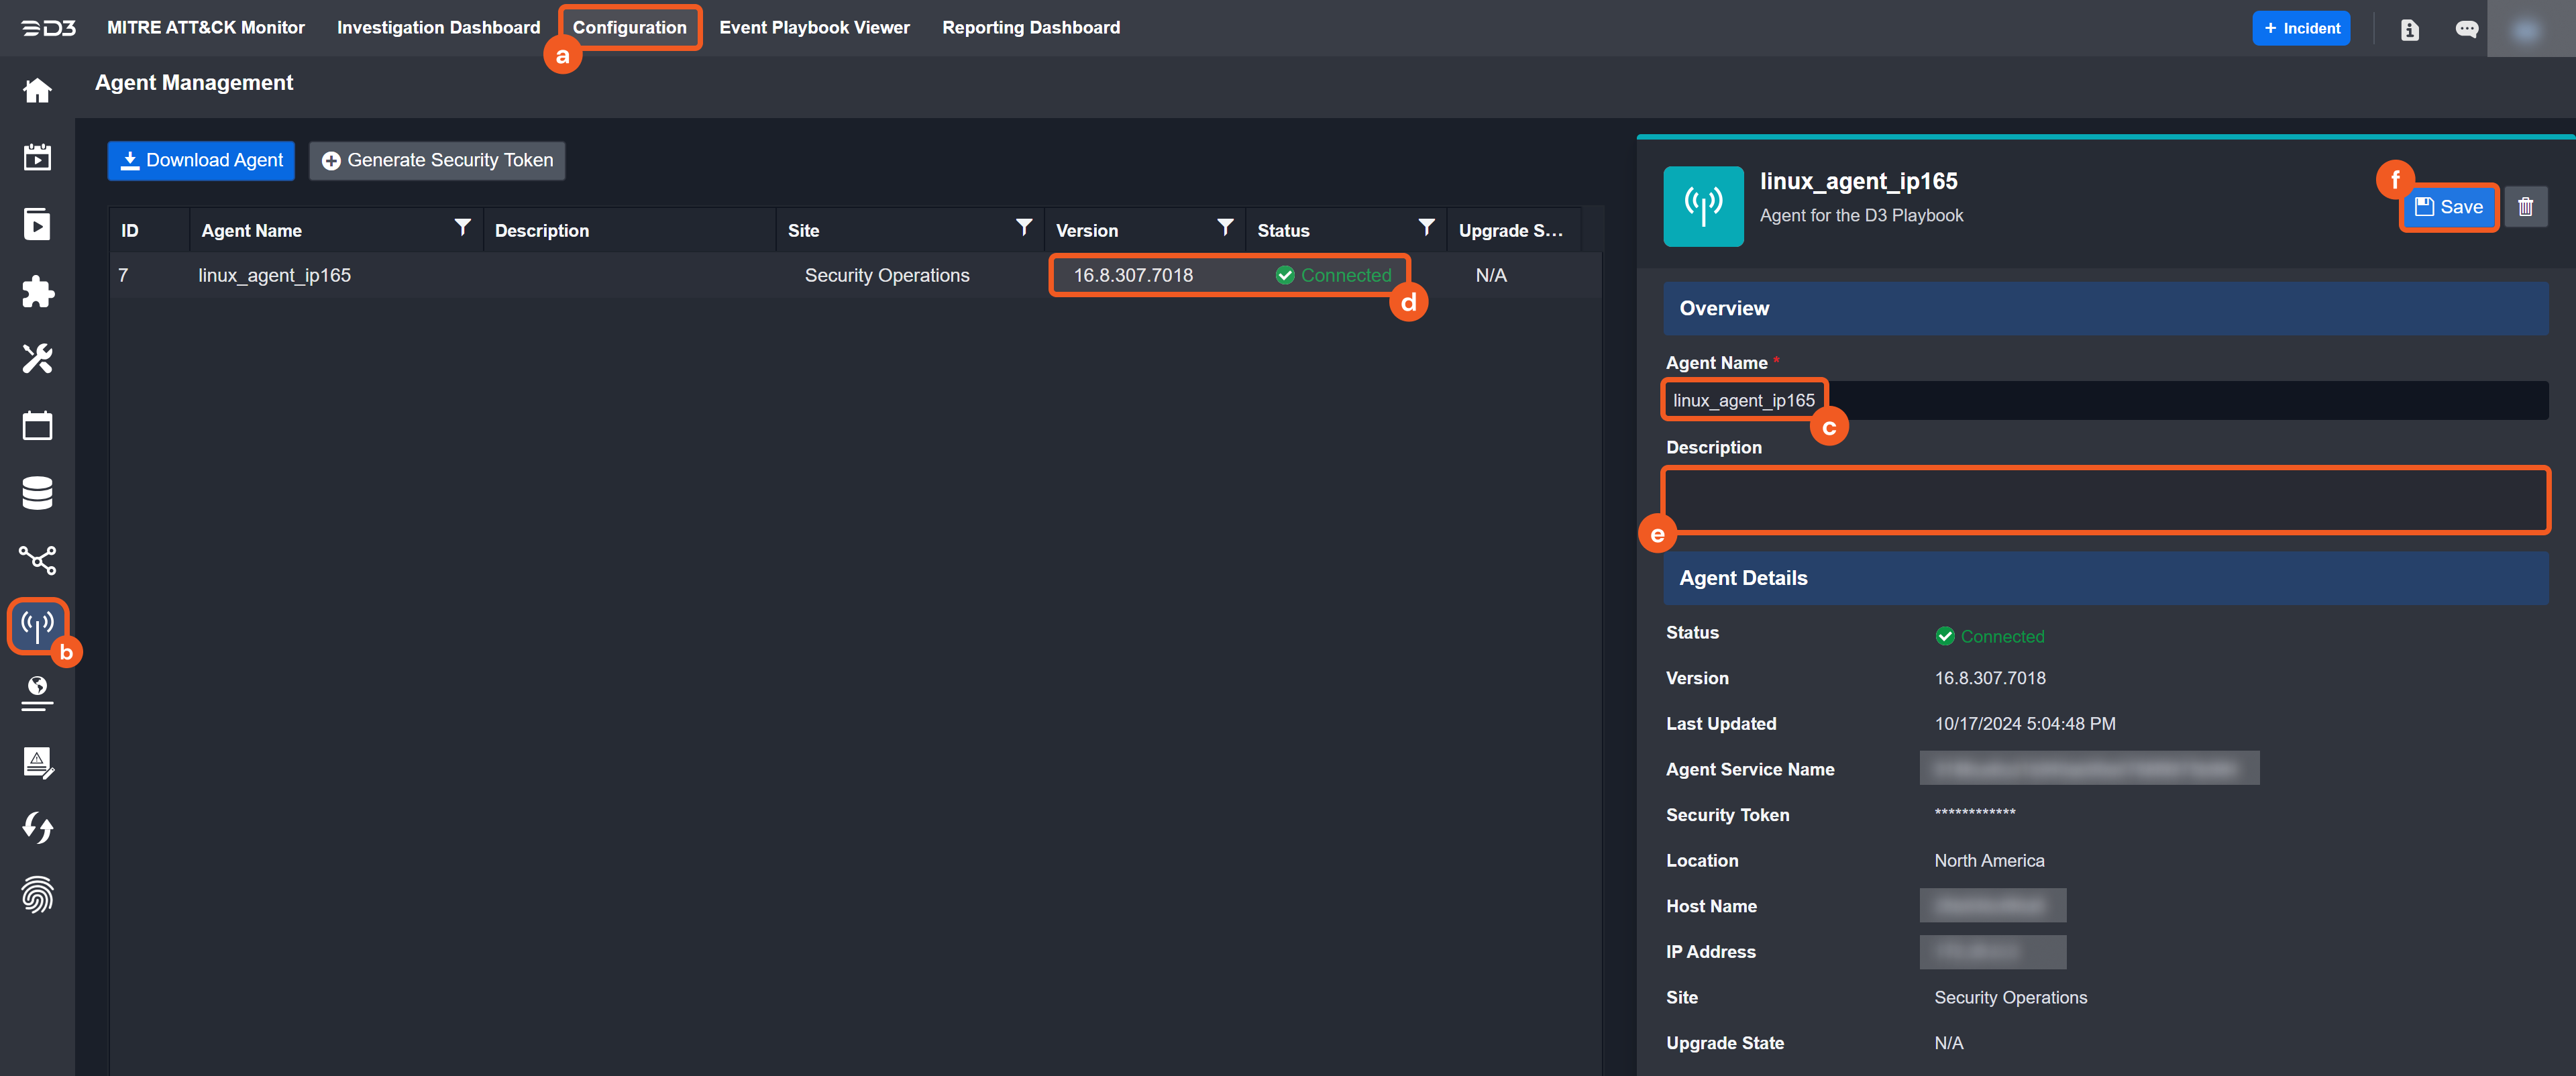This screenshot has height=1076, width=2576.
Task: Click the Home sidebar icon
Action: pos(37,91)
